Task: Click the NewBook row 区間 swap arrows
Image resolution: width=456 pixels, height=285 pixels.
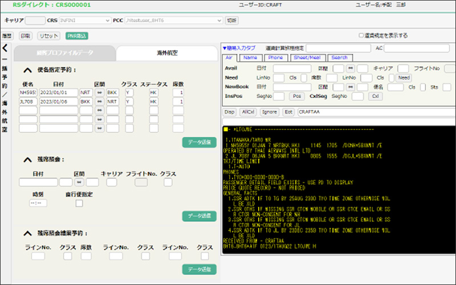Action: (x=351, y=87)
